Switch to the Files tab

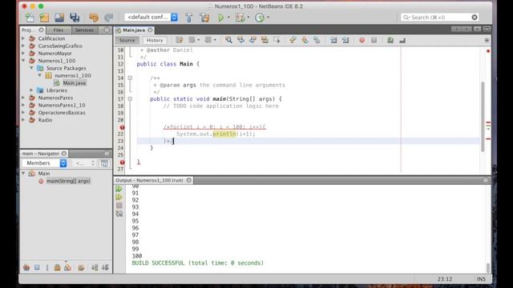(x=59, y=30)
